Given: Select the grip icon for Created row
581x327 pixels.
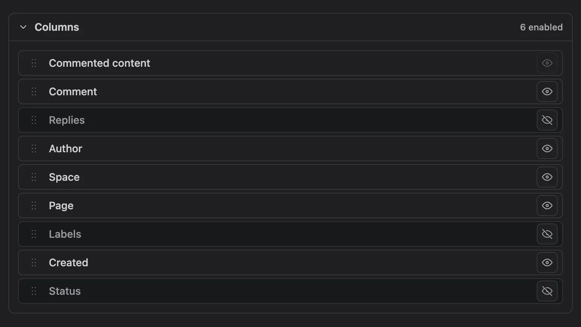Looking at the screenshot, I should pyautogui.click(x=34, y=262).
